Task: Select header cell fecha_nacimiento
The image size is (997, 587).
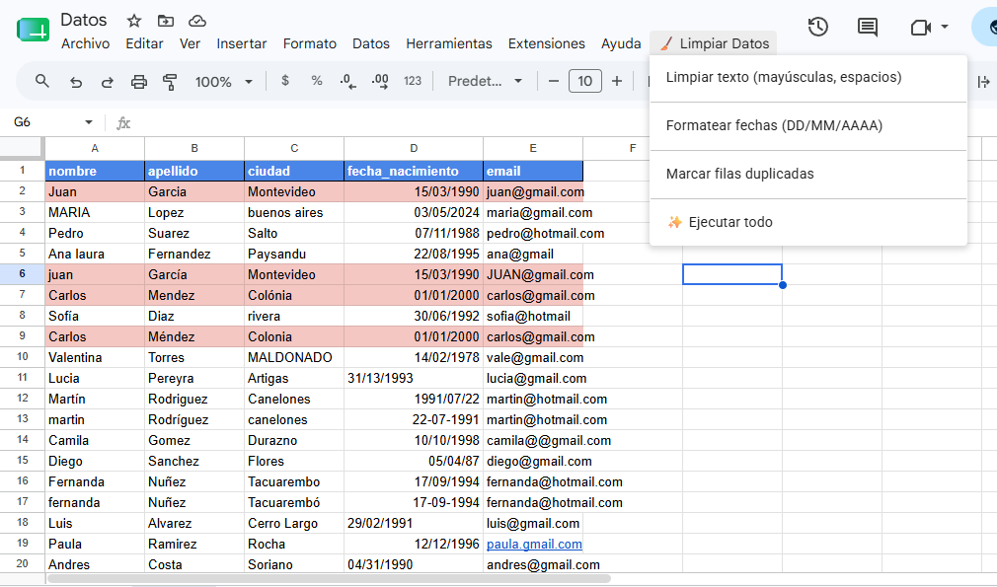Action: coord(414,171)
